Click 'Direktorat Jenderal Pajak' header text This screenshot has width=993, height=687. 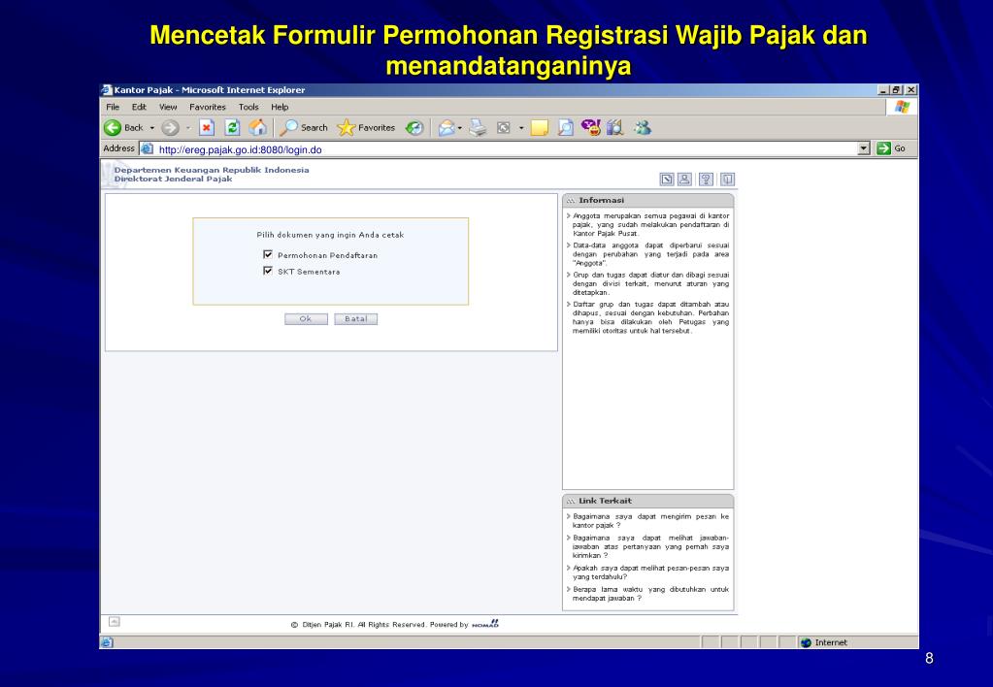pyautogui.click(x=173, y=179)
